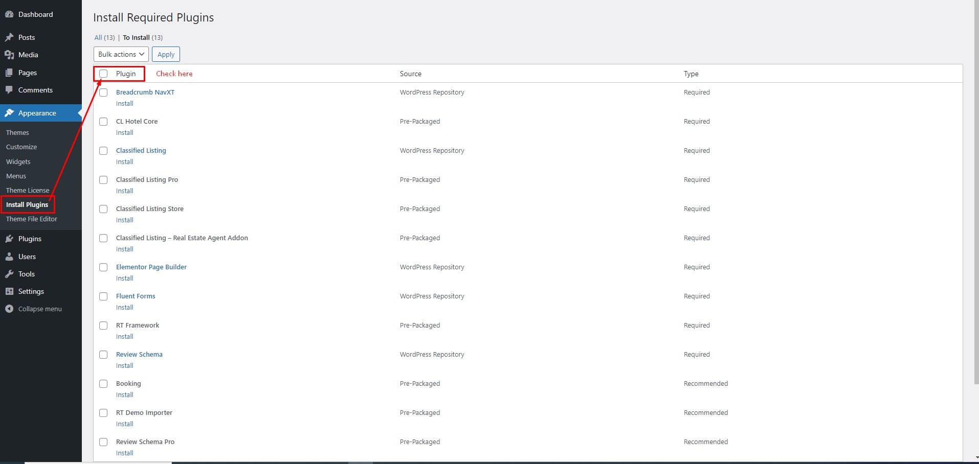979x464 pixels.
Task: Open the Classified Listing plugin link
Action: coord(141,150)
